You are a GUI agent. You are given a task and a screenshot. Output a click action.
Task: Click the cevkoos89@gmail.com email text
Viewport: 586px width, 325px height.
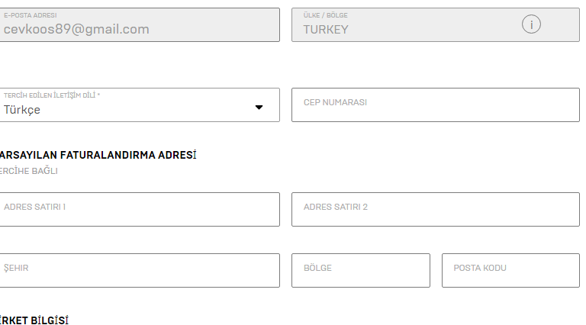click(x=76, y=30)
